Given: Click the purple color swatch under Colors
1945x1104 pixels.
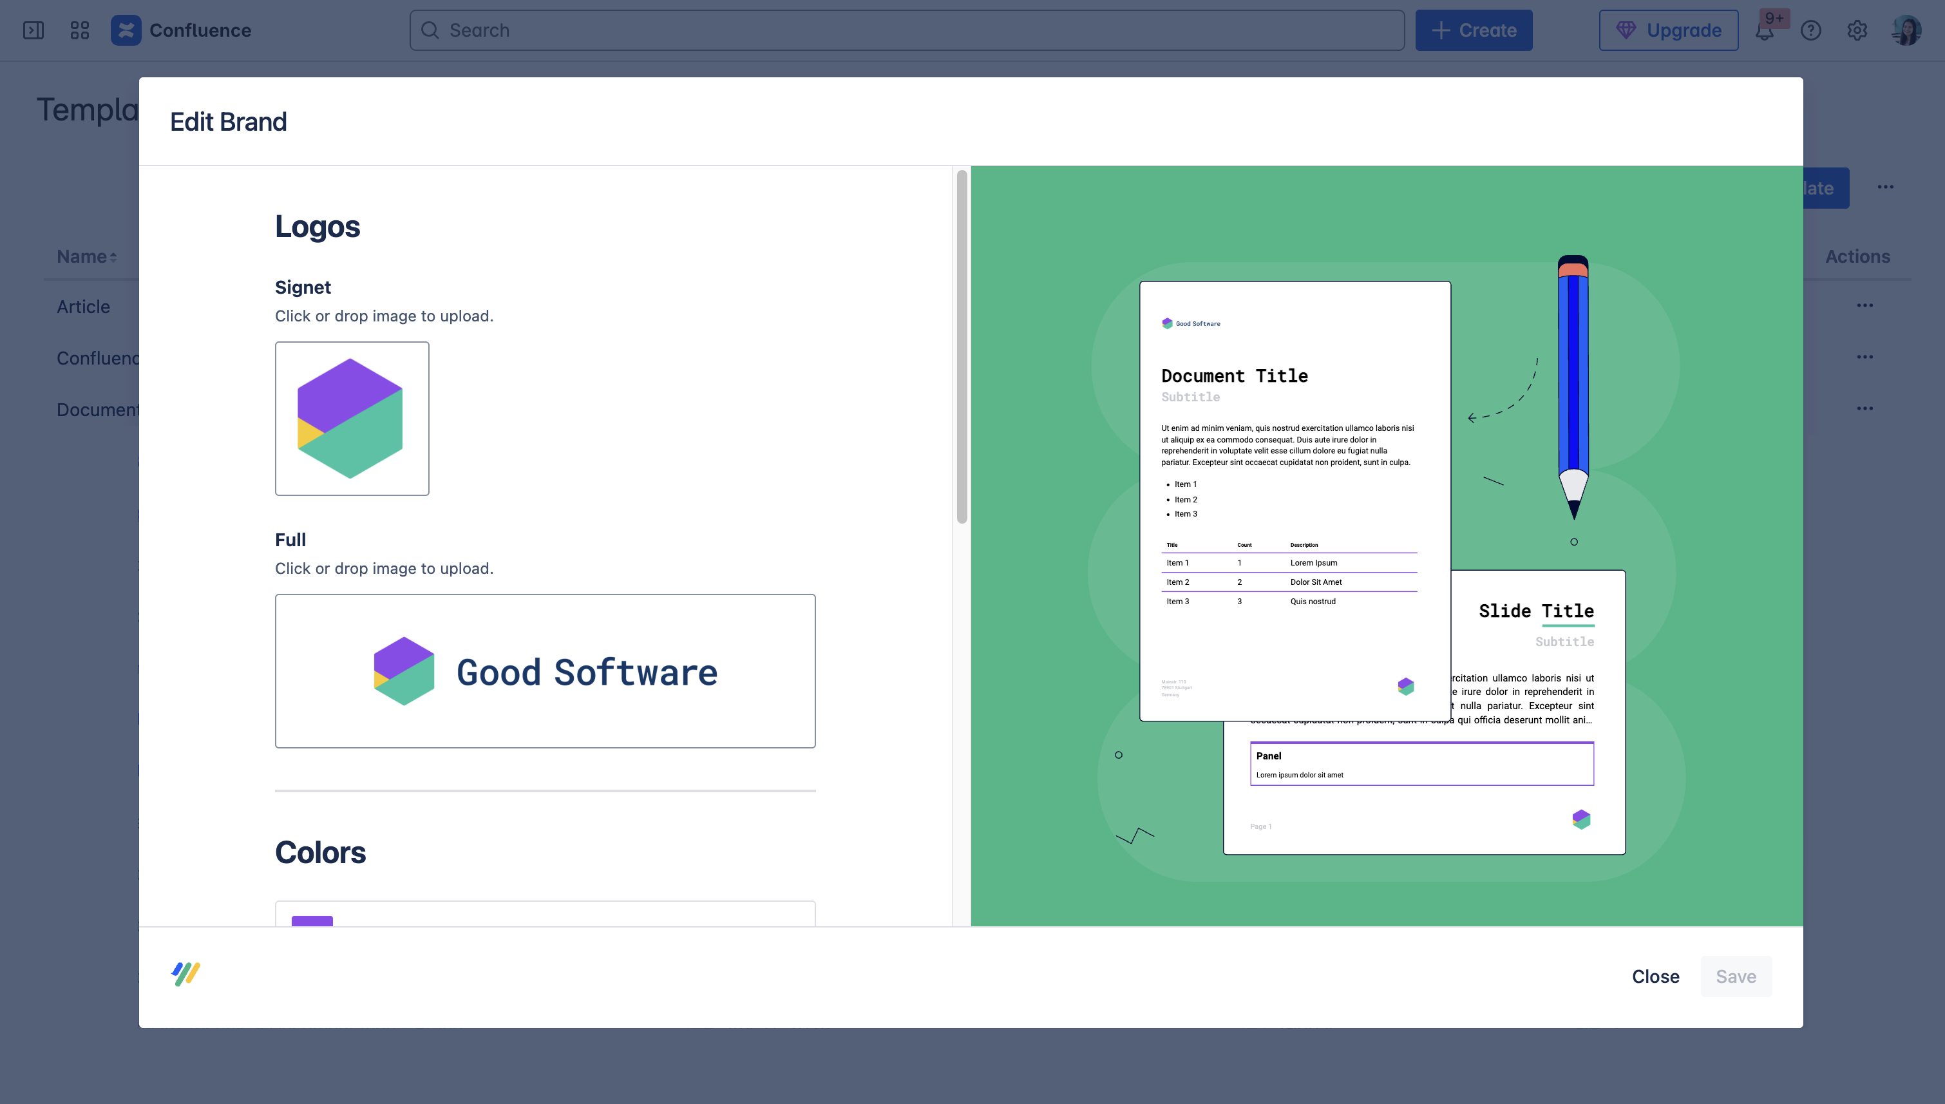Looking at the screenshot, I should (312, 920).
